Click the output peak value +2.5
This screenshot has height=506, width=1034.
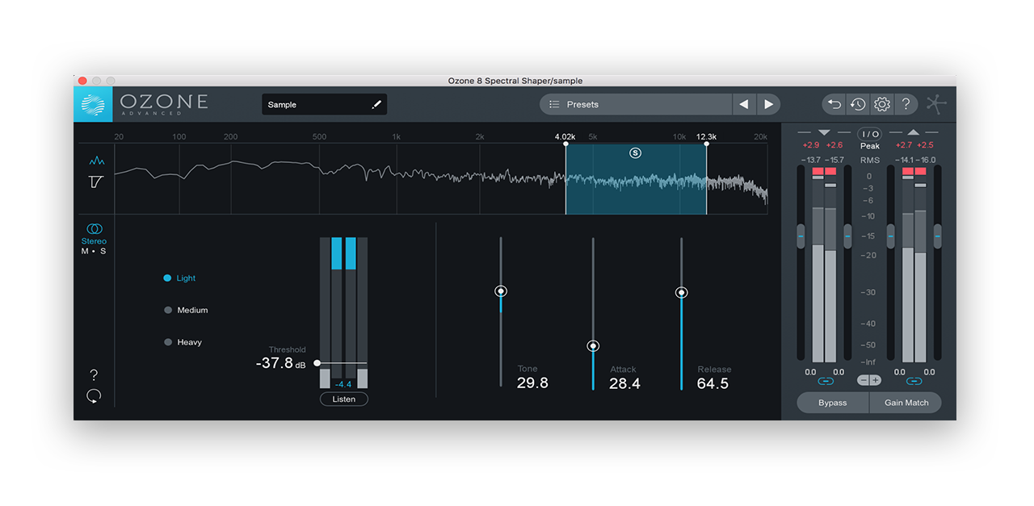coord(926,145)
